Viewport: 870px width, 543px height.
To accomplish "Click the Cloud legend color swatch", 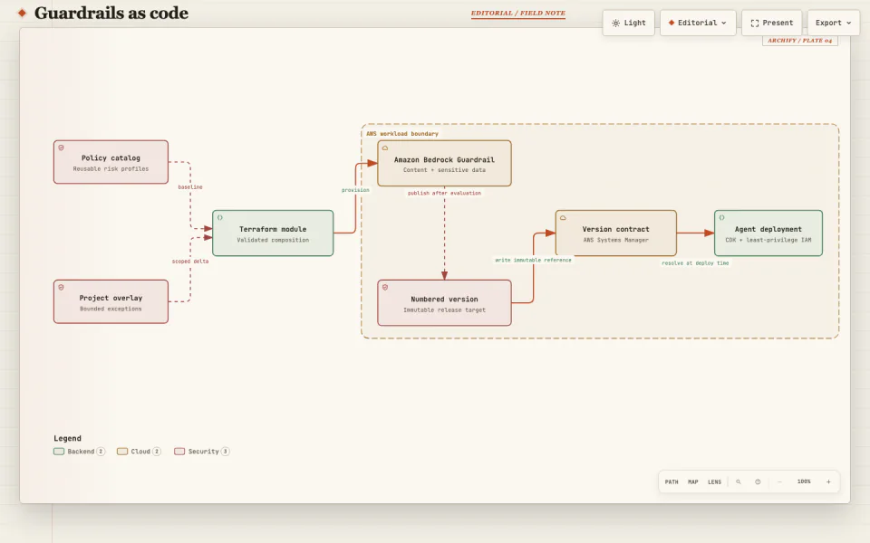I will pyautogui.click(x=122, y=452).
